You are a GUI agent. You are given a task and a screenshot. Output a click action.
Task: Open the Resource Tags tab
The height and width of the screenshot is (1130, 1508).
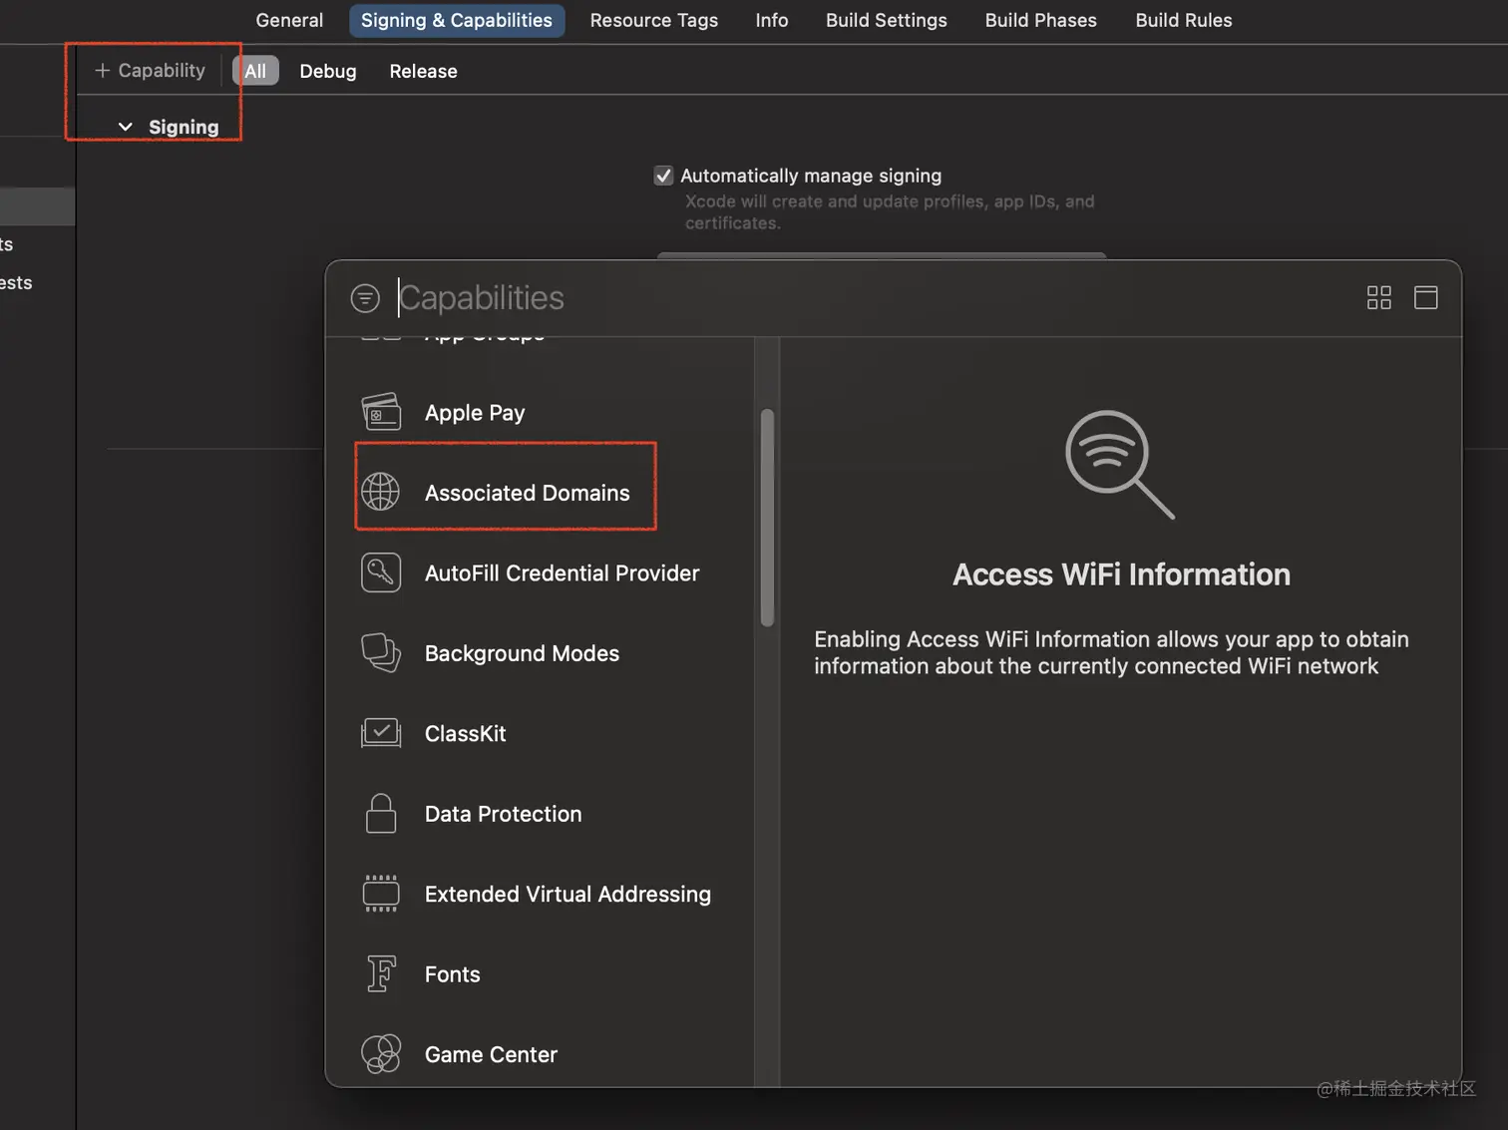tap(654, 20)
